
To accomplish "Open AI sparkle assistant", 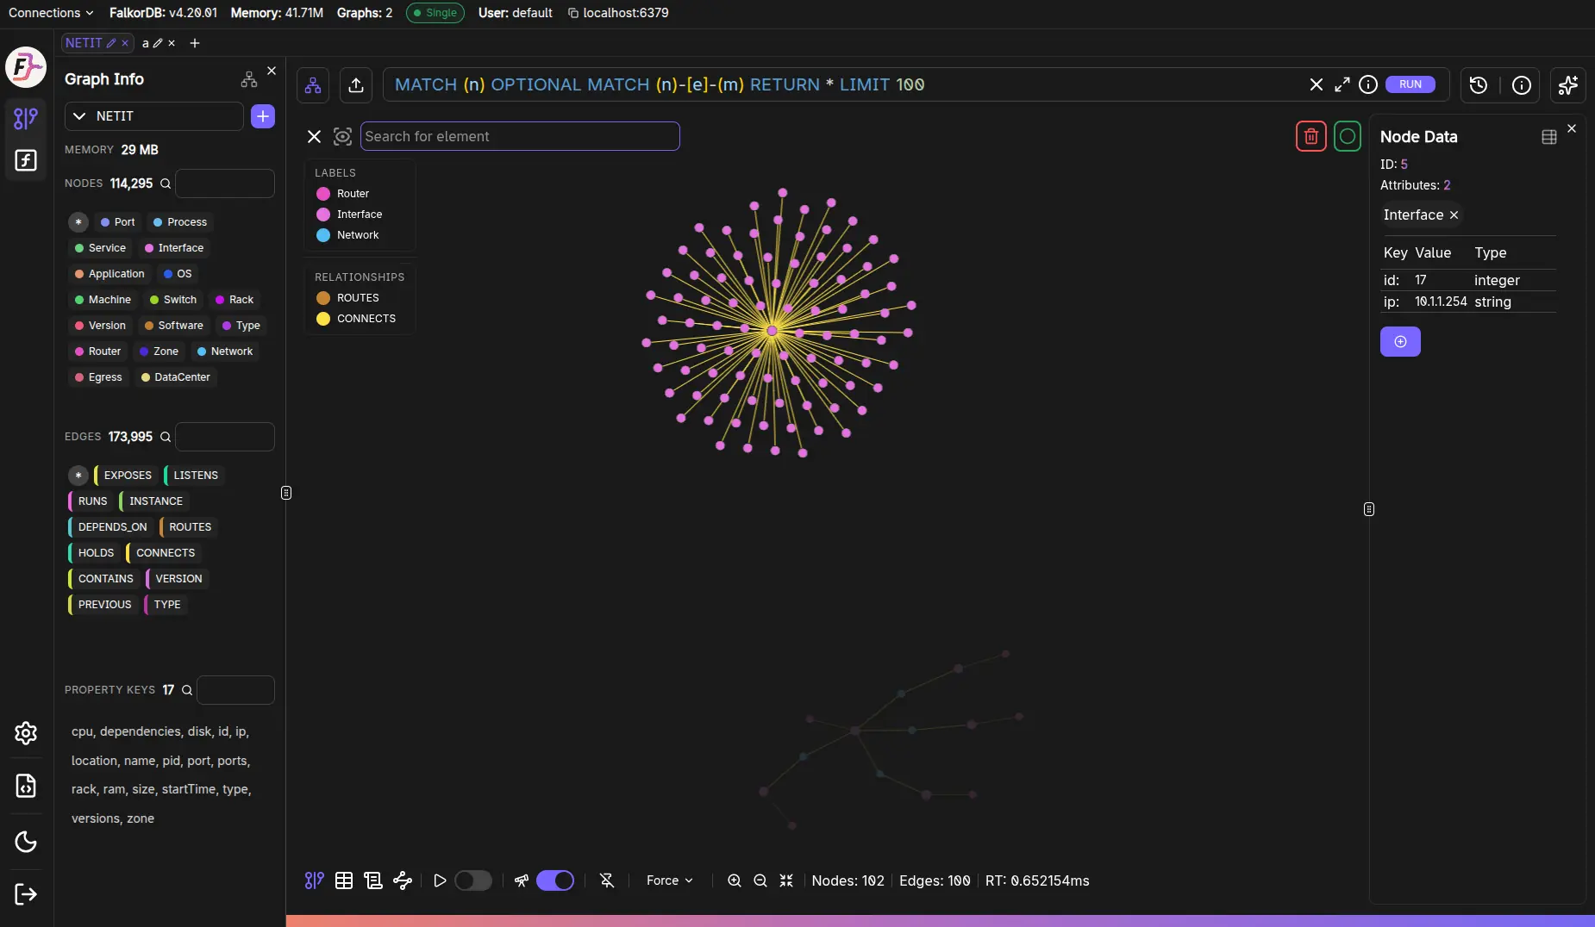I will (1568, 84).
